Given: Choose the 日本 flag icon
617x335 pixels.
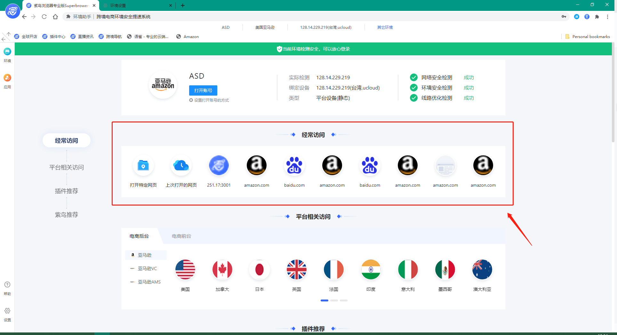Looking at the screenshot, I should coord(259,269).
